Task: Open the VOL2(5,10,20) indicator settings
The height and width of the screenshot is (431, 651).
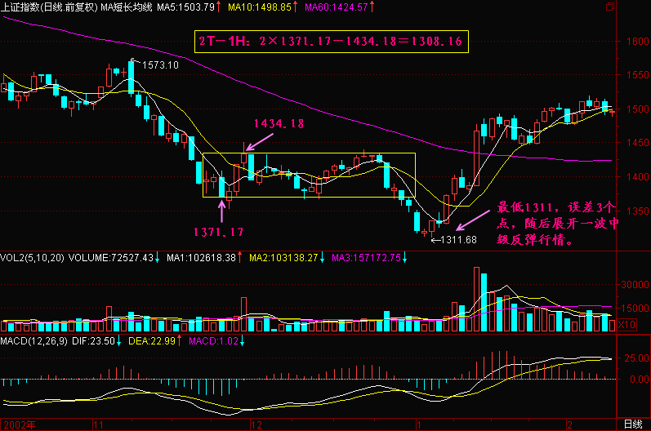Action: pyautogui.click(x=31, y=258)
